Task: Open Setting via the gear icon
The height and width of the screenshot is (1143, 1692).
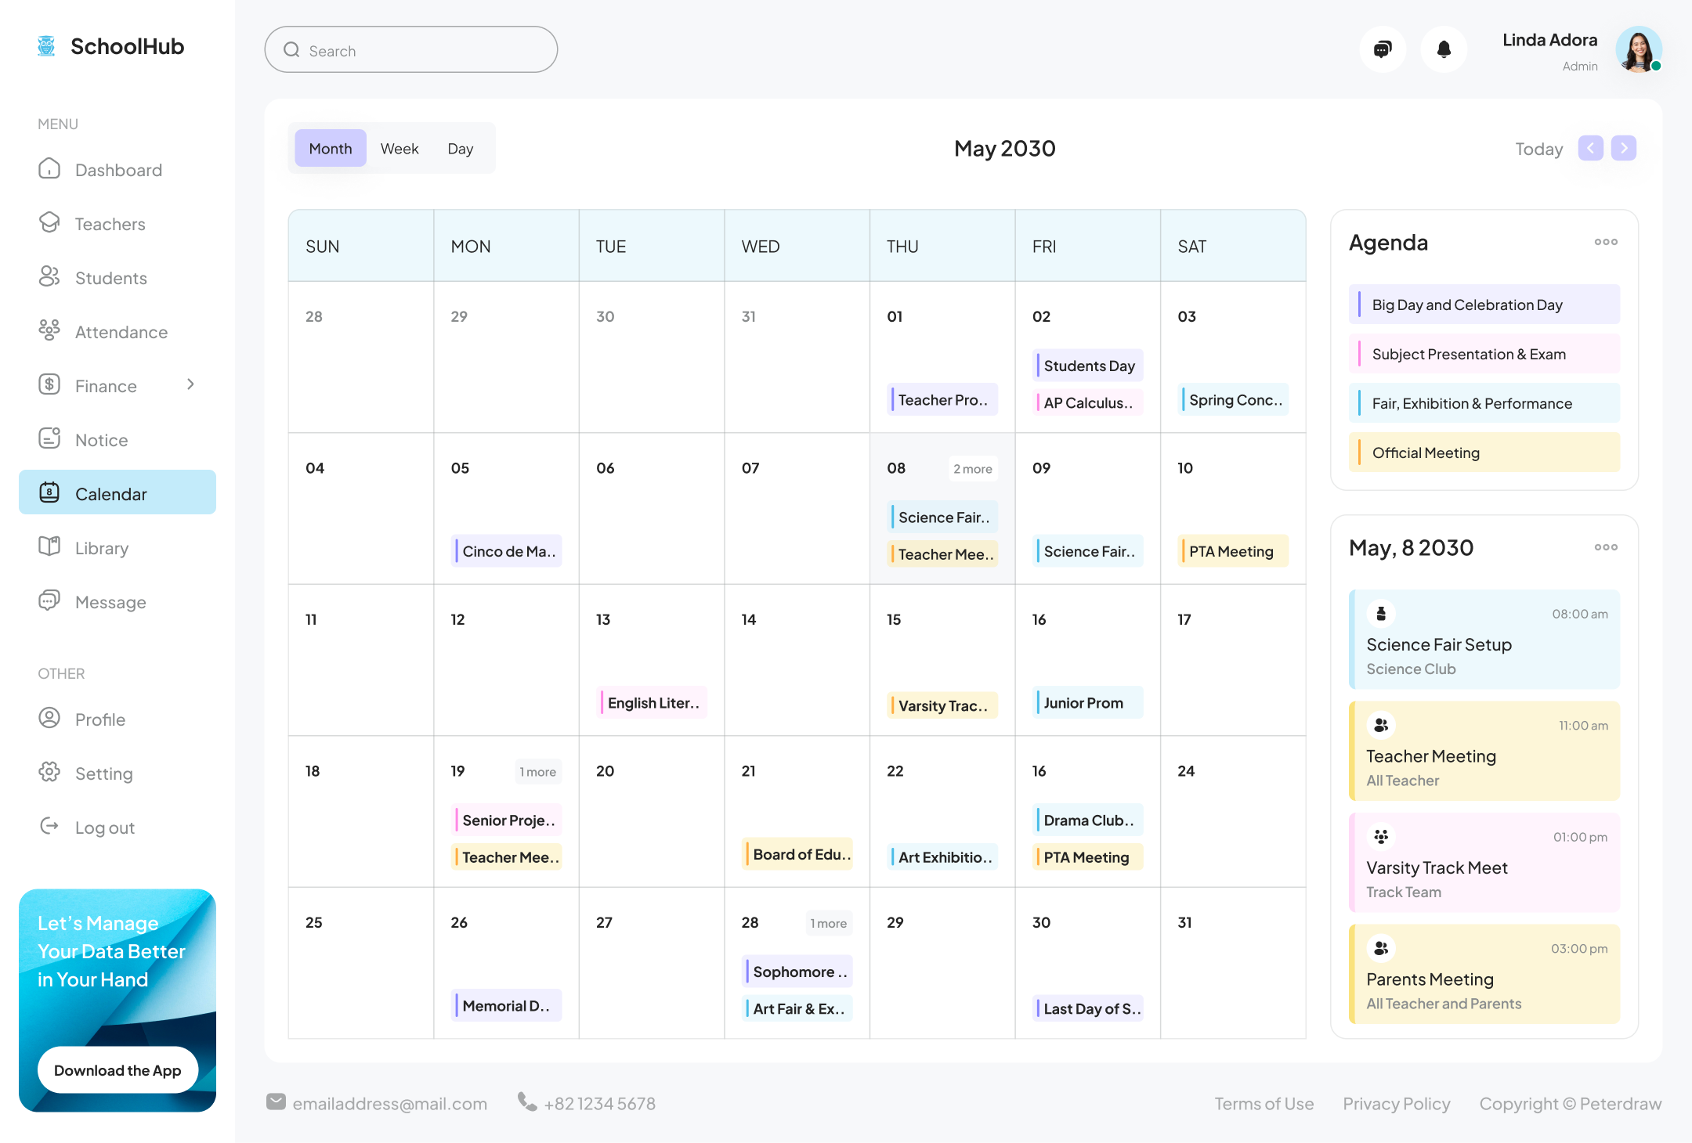Action: pyautogui.click(x=49, y=773)
